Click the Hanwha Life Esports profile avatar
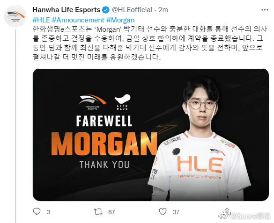The width and height of the screenshot is (274, 223). click(x=15, y=16)
